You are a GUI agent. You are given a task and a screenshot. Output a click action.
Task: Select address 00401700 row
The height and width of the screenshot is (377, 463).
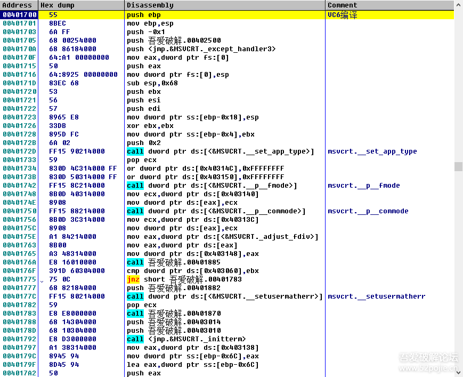(x=227, y=15)
